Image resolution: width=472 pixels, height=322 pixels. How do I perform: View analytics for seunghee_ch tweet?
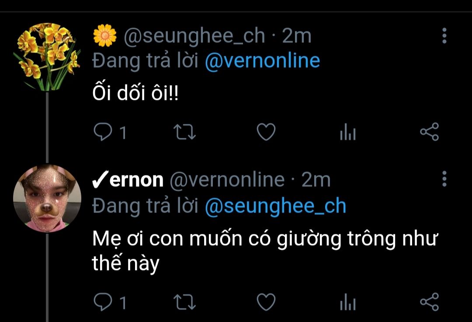(348, 133)
